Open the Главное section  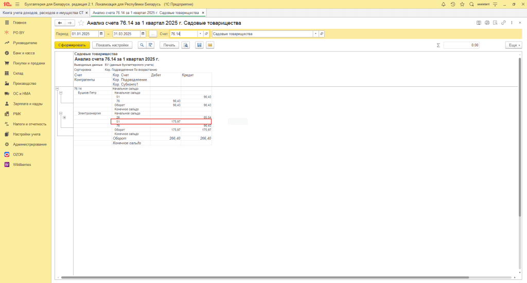click(x=26, y=23)
